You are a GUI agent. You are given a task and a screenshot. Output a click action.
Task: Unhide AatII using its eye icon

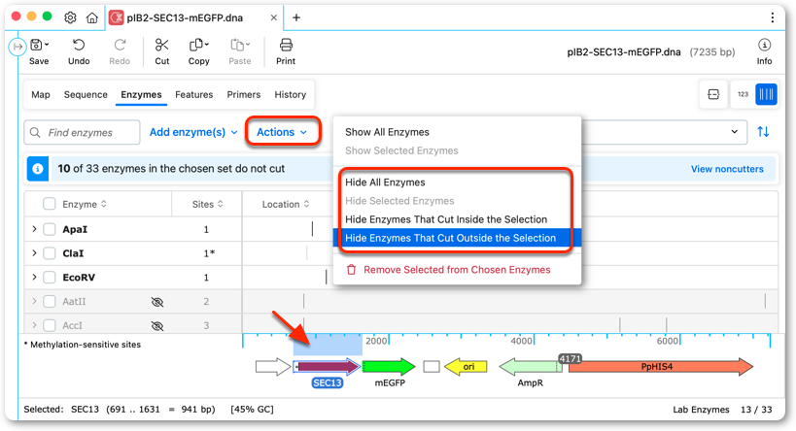tap(157, 302)
